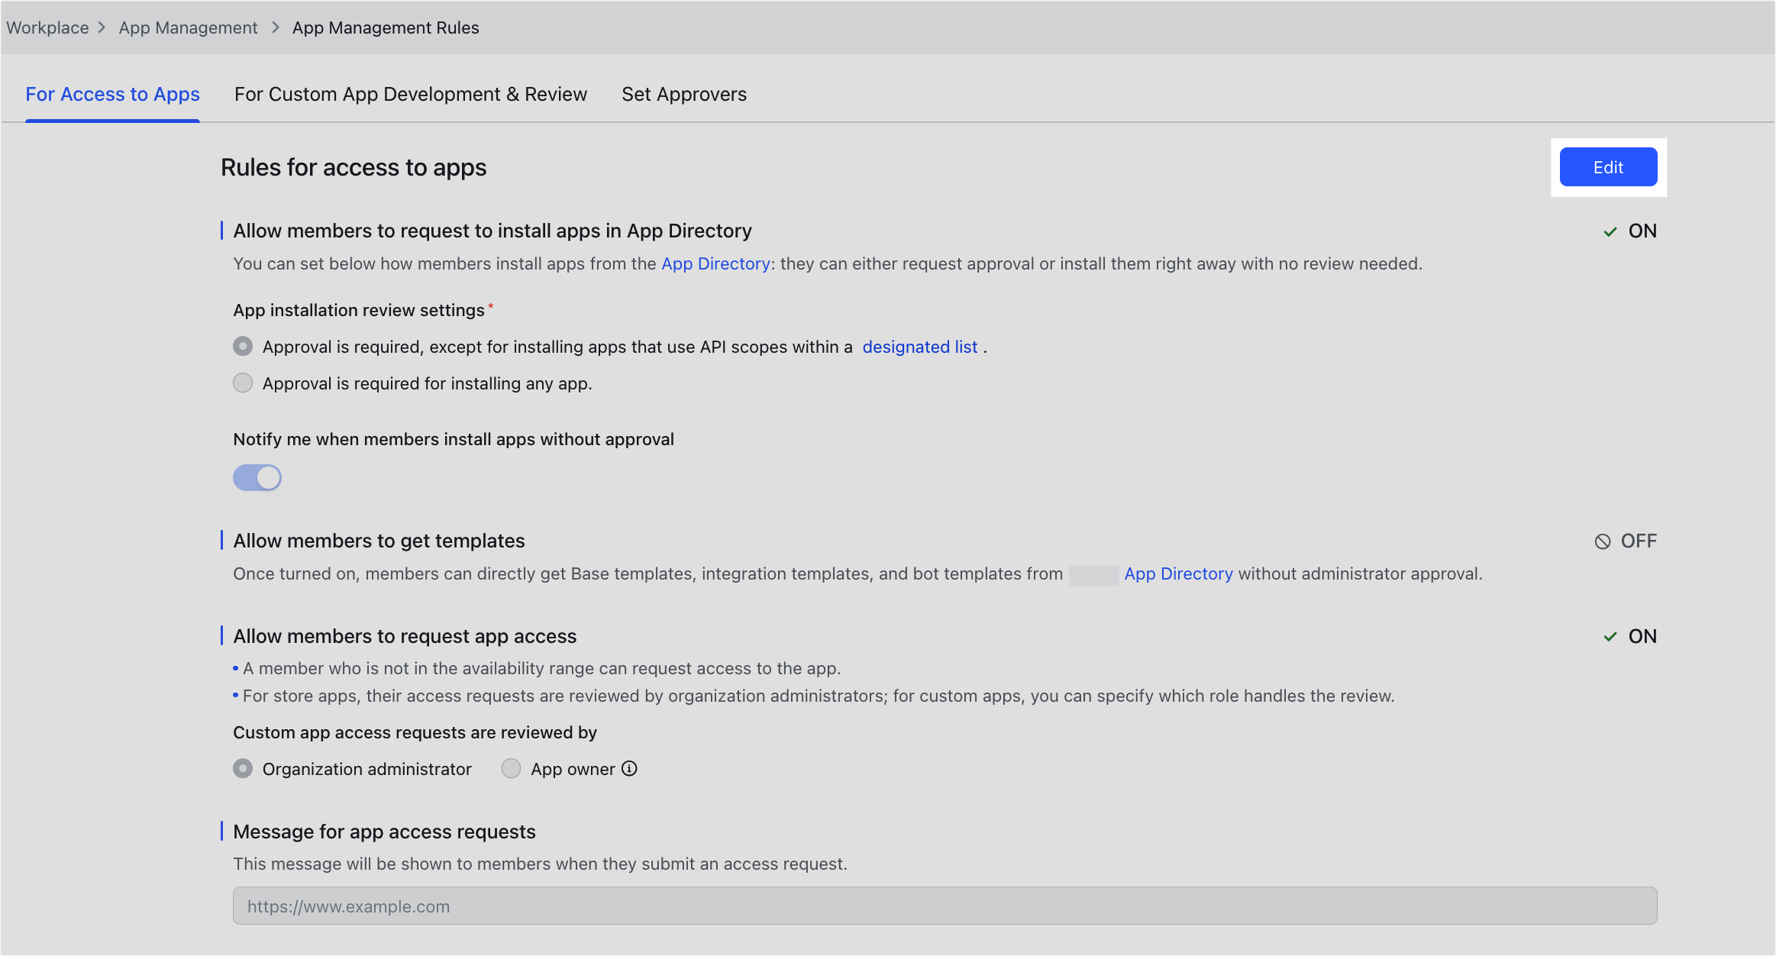Select App owner as custom app access reviewer

click(510, 769)
